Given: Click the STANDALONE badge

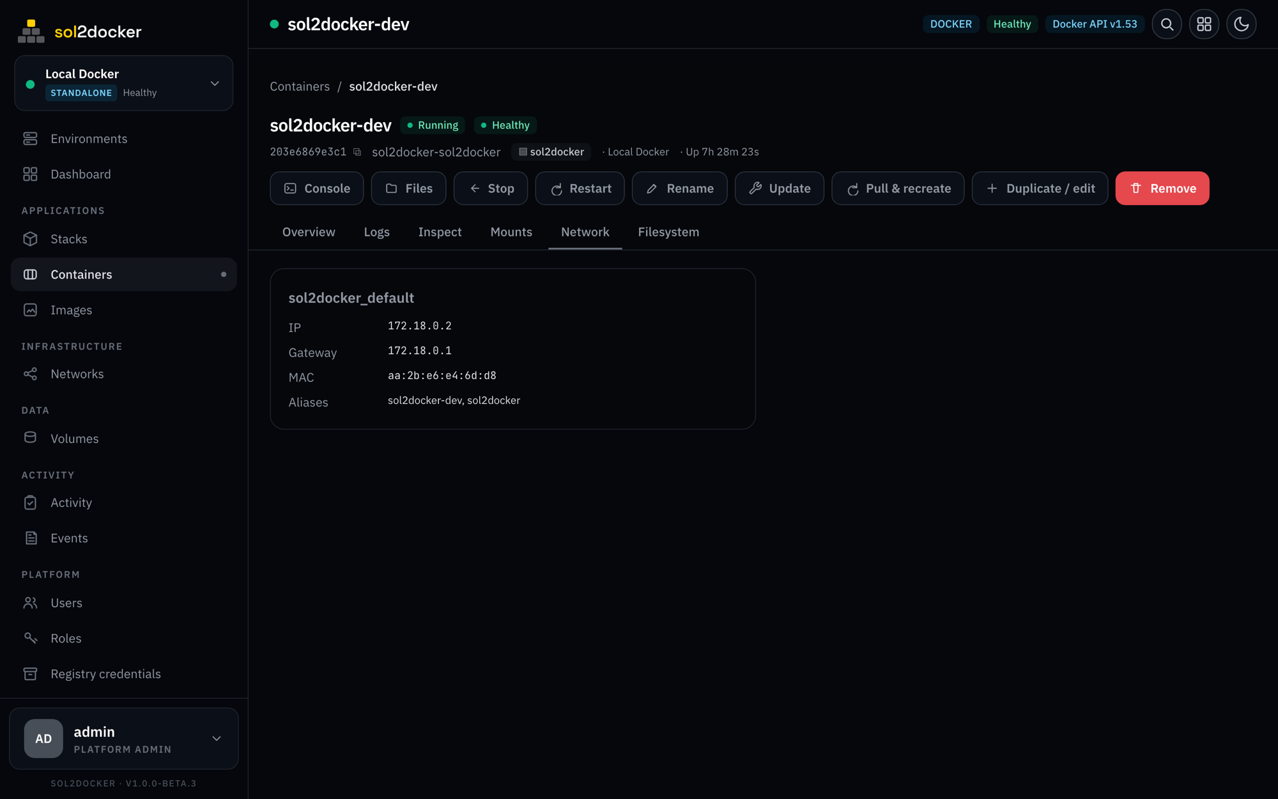Looking at the screenshot, I should tap(81, 93).
